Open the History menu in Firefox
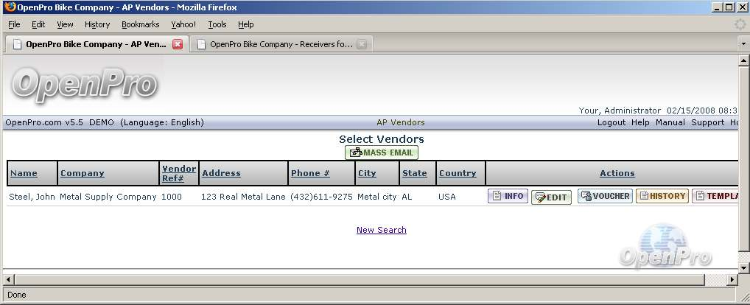 pyautogui.click(x=97, y=24)
